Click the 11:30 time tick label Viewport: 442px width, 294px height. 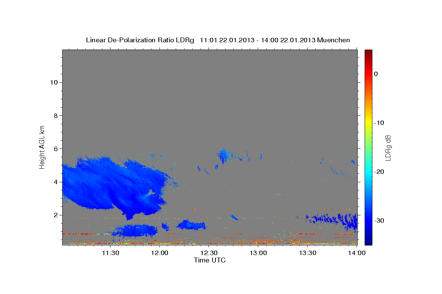110,253
